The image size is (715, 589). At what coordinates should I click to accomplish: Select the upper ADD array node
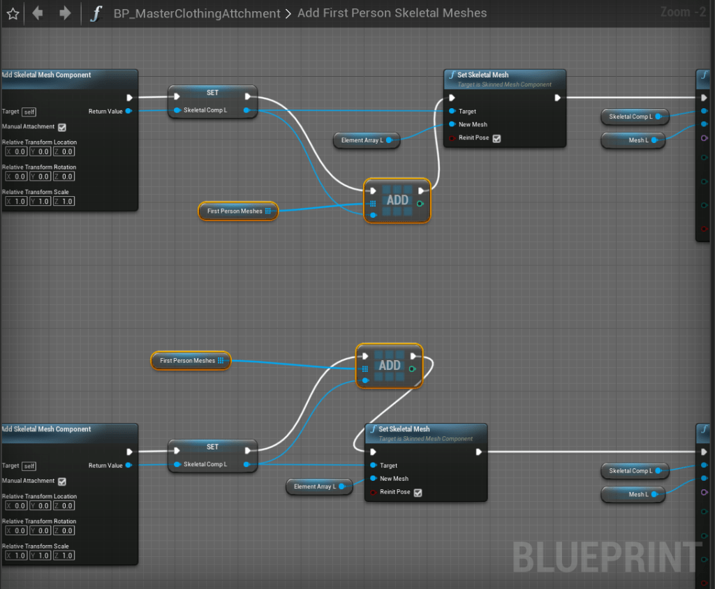point(397,200)
